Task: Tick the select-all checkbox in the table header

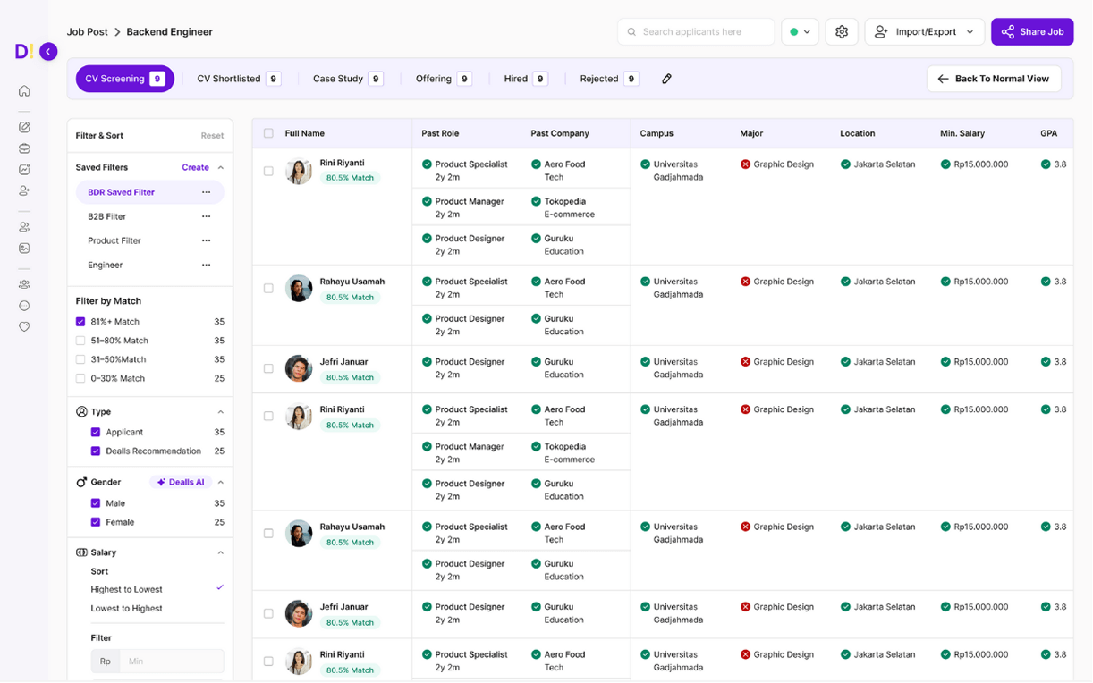Action: pos(268,133)
